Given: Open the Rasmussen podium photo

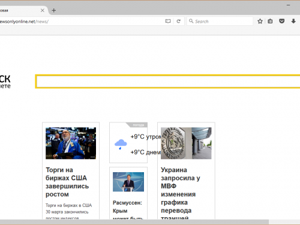Looking at the screenshot, I should coord(128,182).
